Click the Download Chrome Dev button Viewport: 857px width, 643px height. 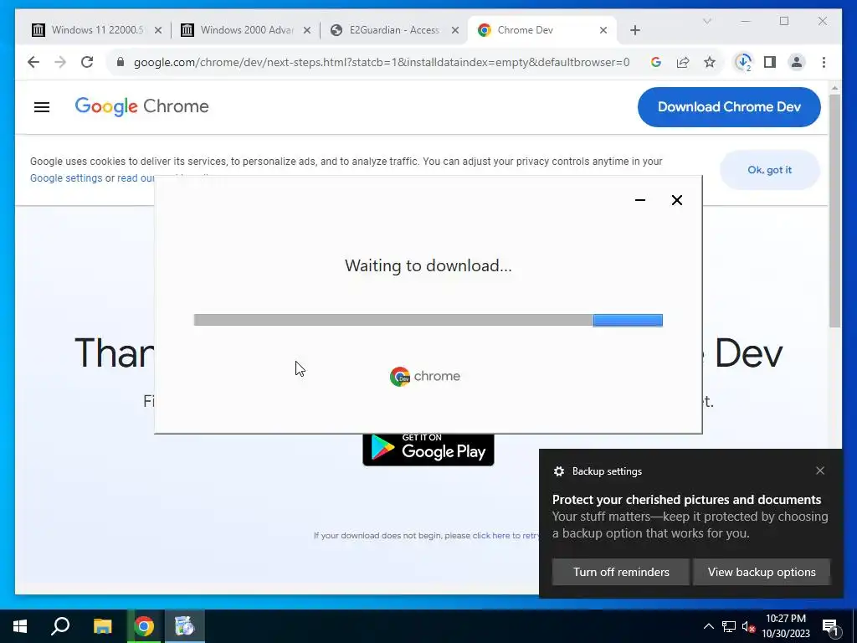[x=729, y=107]
